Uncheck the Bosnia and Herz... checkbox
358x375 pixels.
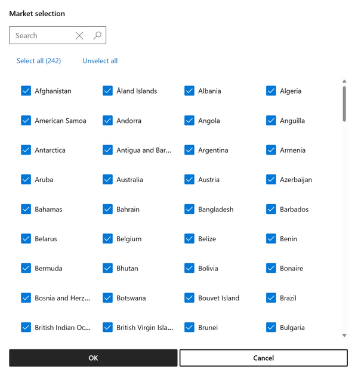tap(26, 298)
